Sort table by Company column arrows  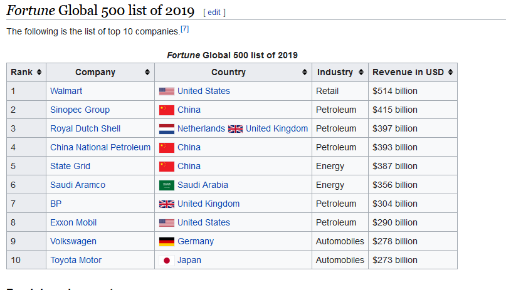coord(147,72)
